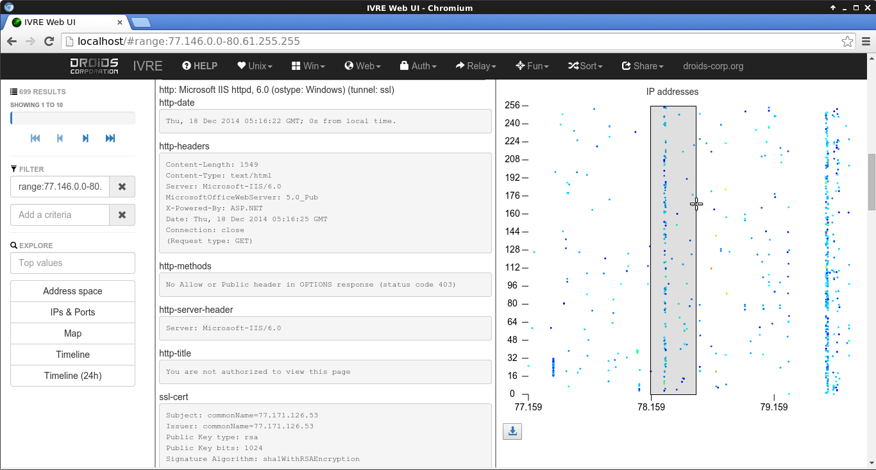Expand the Web dropdown menu
This screenshot has width=876, height=470.
(x=363, y=66)
